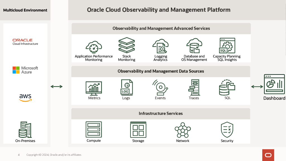Viewport: 286px width, 161px height.
Task: Click the 'Dashboard' label text
Action: (x=274, y=98)
